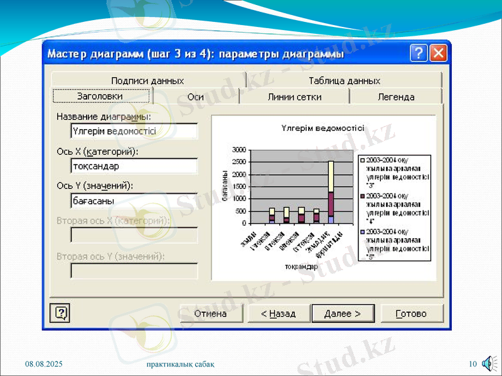Close the wizard with the red X
Image resolution: width=502 pixels, height=376 pixels.
[x=439, y=54]
